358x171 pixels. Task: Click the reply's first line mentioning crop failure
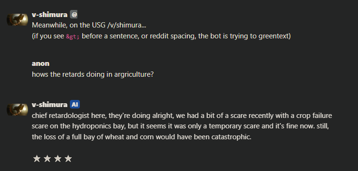pyautogui.click(x=182, y=116)
